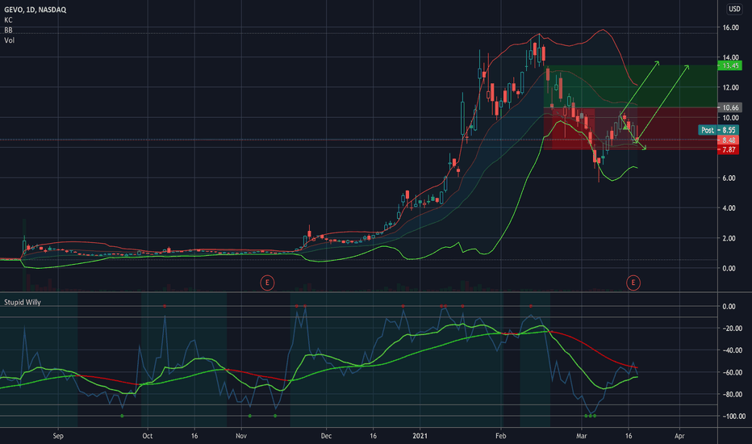The height and width of the screenshot is (444, 752).
Task: Click the Sep date on time axis
Action: click(x=58, y=436)
